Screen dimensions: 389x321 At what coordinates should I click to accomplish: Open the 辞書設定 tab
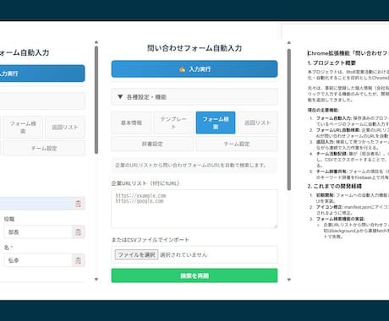pyautogui.click(x=152, y=144)
